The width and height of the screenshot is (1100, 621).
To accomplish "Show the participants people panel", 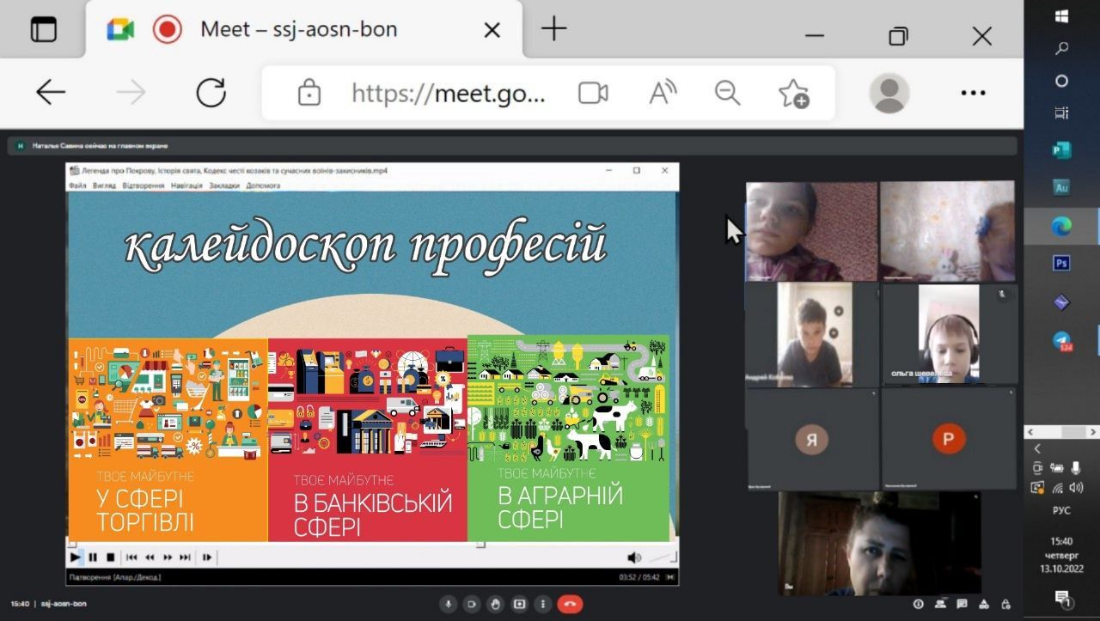I will [940, 604].
